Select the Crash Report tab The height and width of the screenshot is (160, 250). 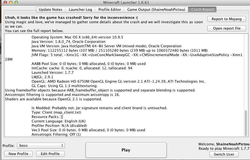[202, 9]
